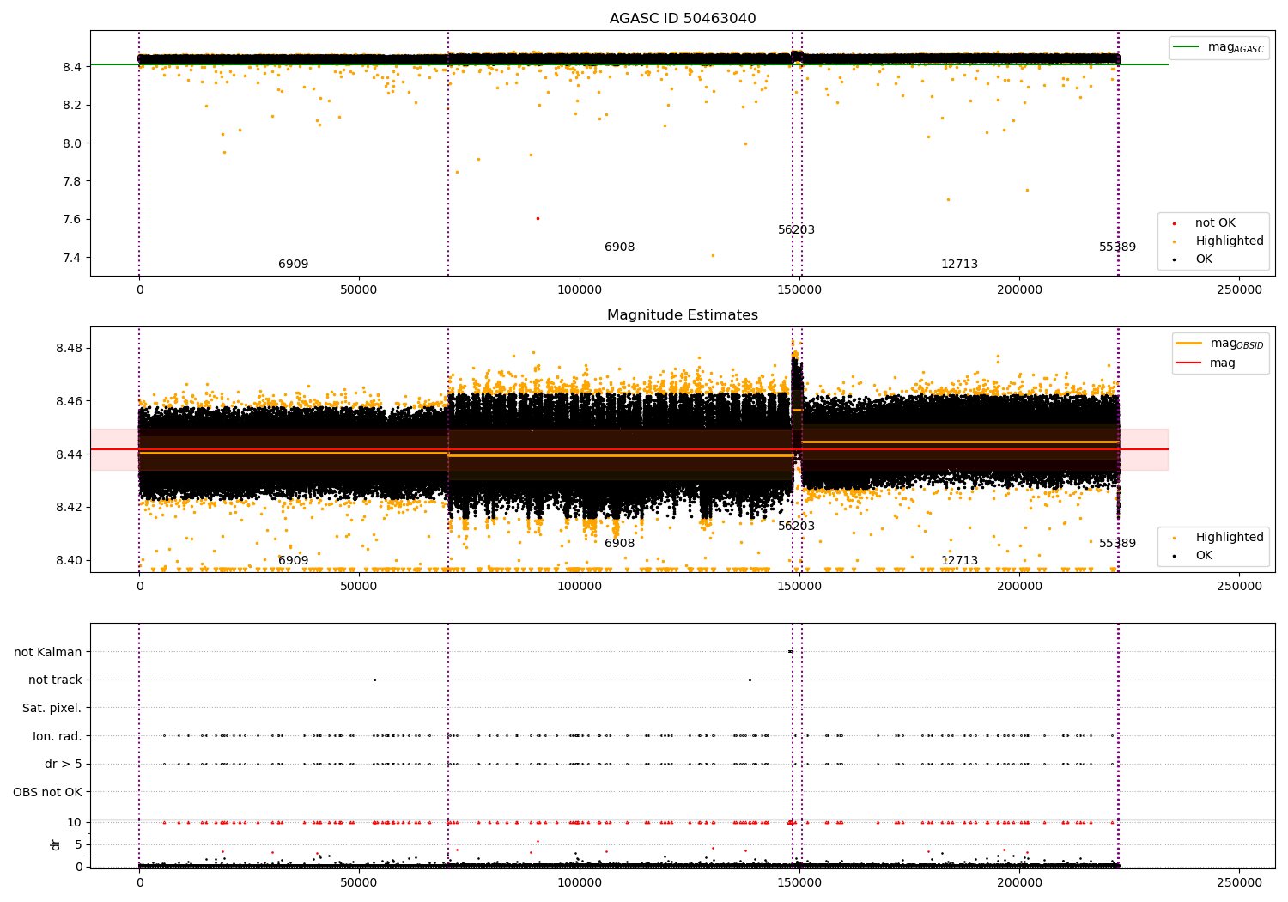Select the mag OBSID legend entry in middle plot

click(1220, 344)
